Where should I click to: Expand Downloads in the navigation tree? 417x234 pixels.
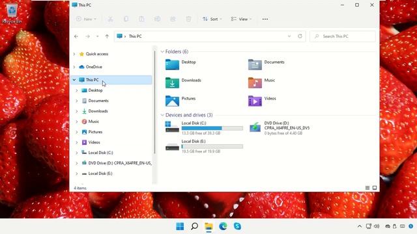[77, 111]
